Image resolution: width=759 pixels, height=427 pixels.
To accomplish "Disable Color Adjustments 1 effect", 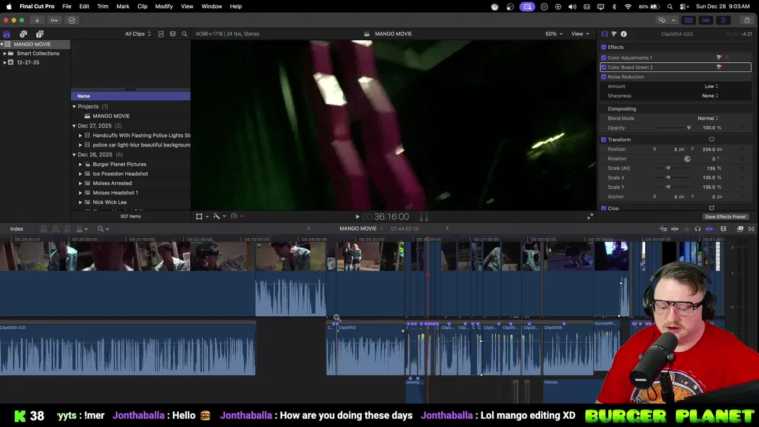I will point(604,58).
